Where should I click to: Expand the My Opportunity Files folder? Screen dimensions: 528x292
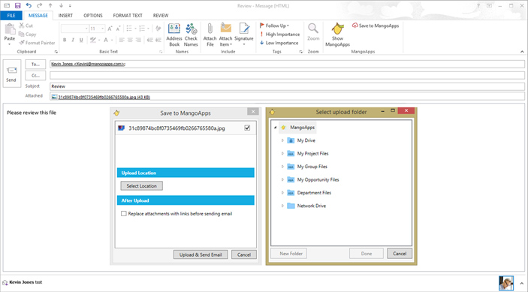click(x=282, y=180)
